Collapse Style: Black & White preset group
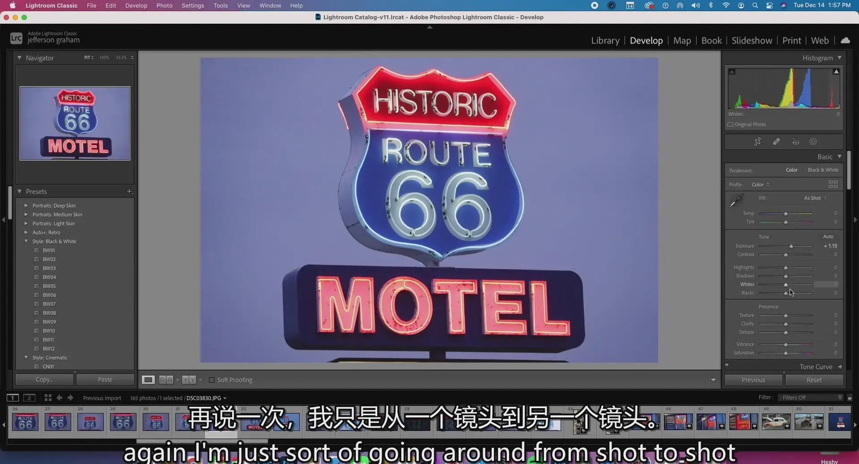Image resolution: width=859 pixels, height=464 pixels. click(x=26, y=241)
